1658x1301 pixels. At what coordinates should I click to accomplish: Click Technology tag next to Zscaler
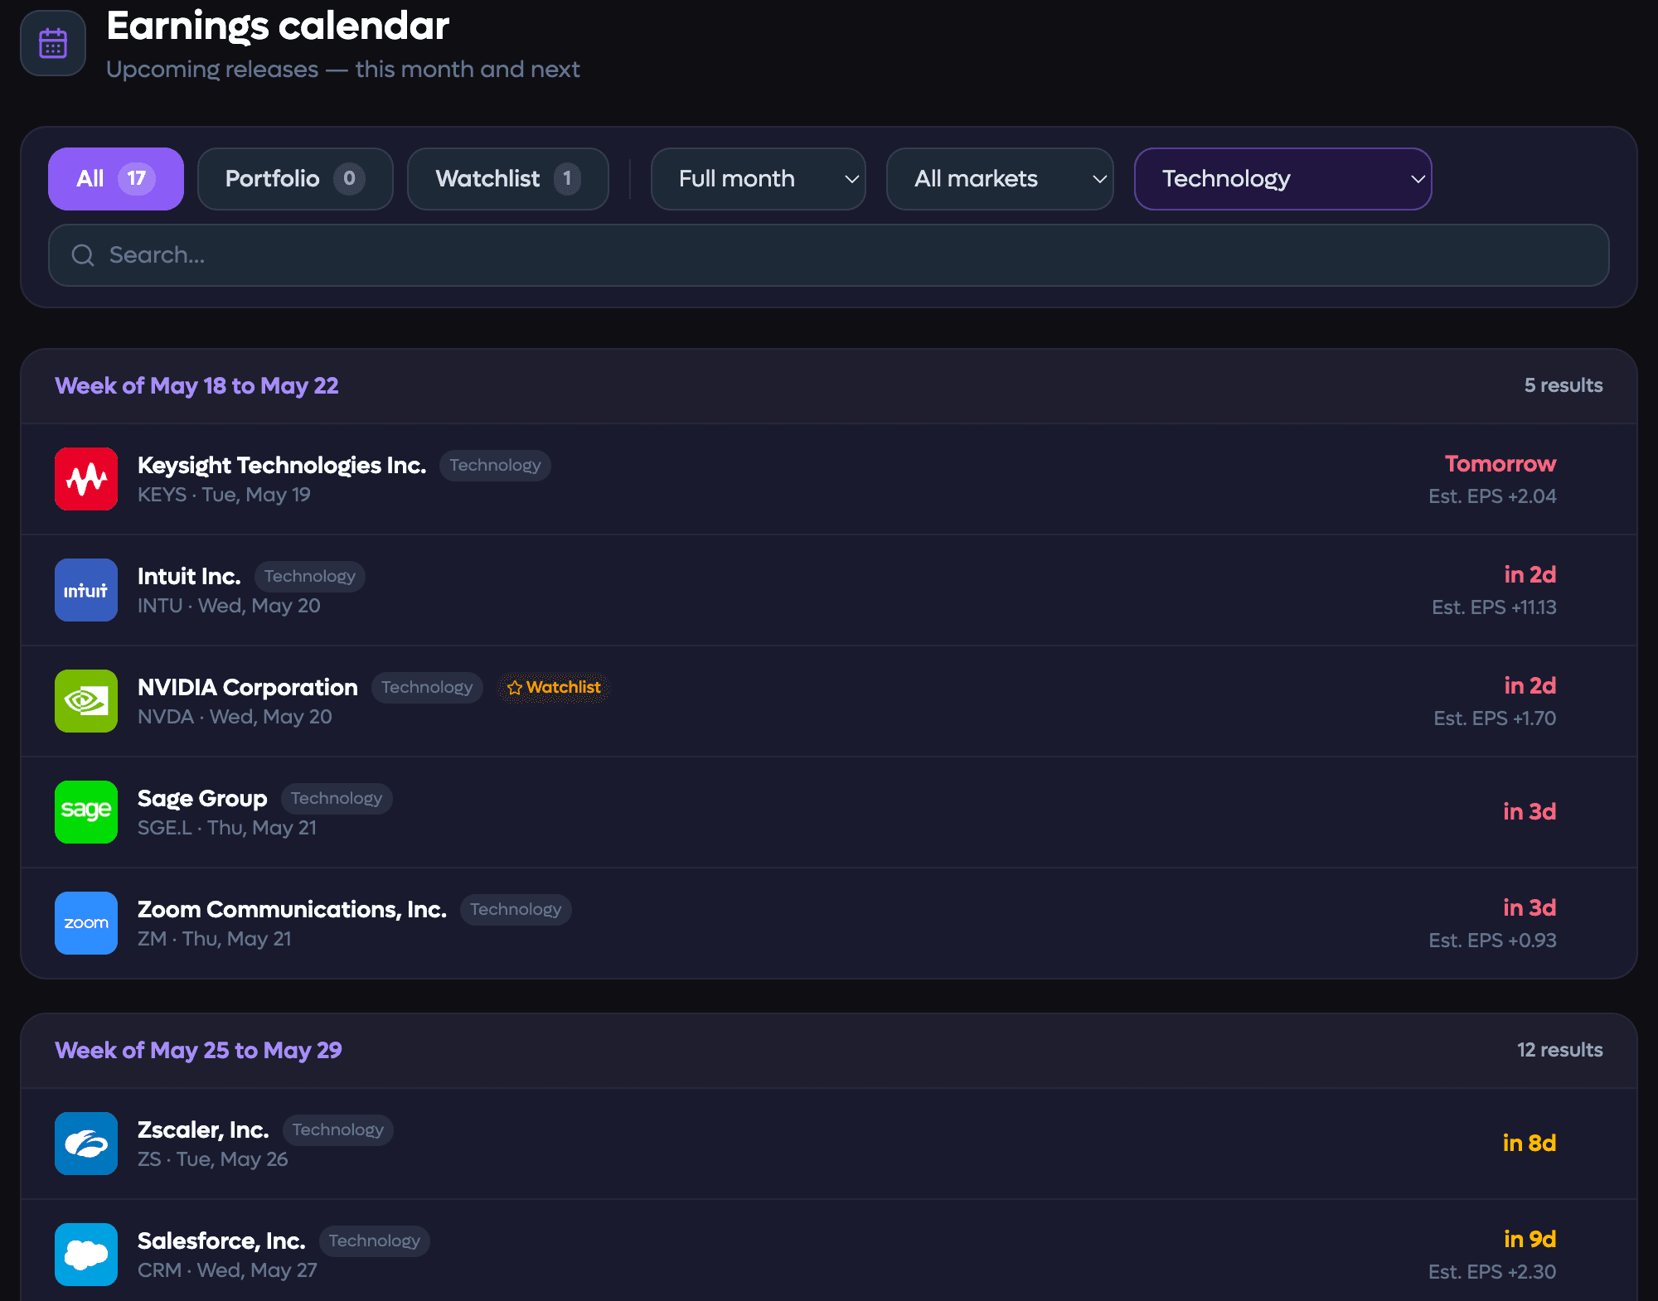(337, 1130)
